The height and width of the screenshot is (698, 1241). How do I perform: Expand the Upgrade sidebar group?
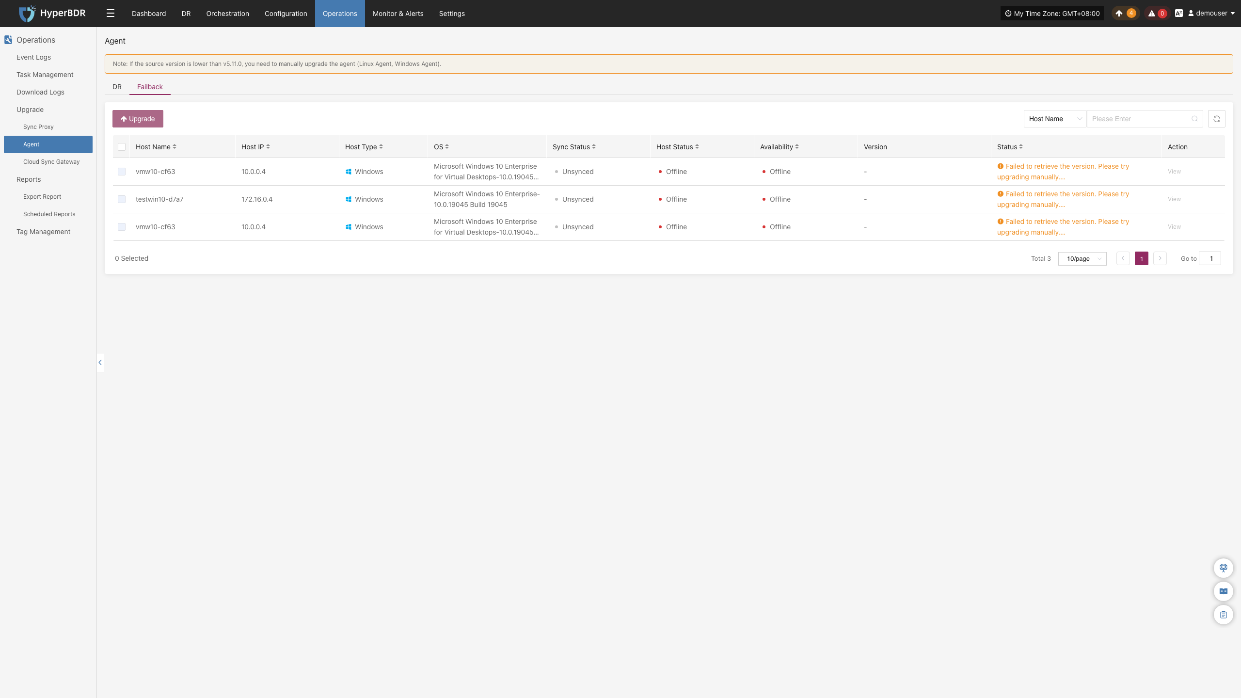(x=30, y=110)
